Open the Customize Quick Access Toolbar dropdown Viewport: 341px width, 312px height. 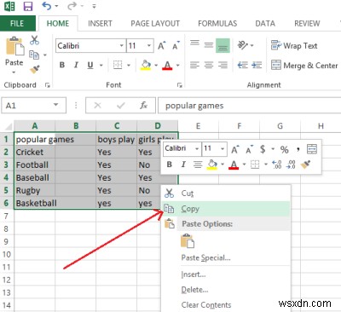tap(94, 6)
